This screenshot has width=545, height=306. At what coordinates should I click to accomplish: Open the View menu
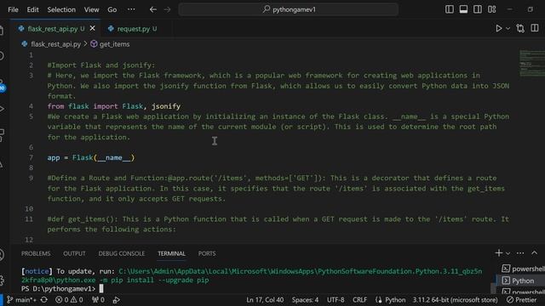[91, 9]
